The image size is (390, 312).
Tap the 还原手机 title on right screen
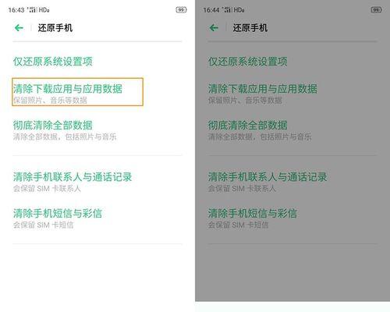[250, 28]
